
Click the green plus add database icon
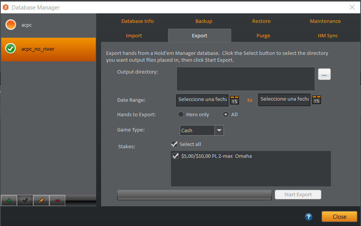[x=9, y=200]
